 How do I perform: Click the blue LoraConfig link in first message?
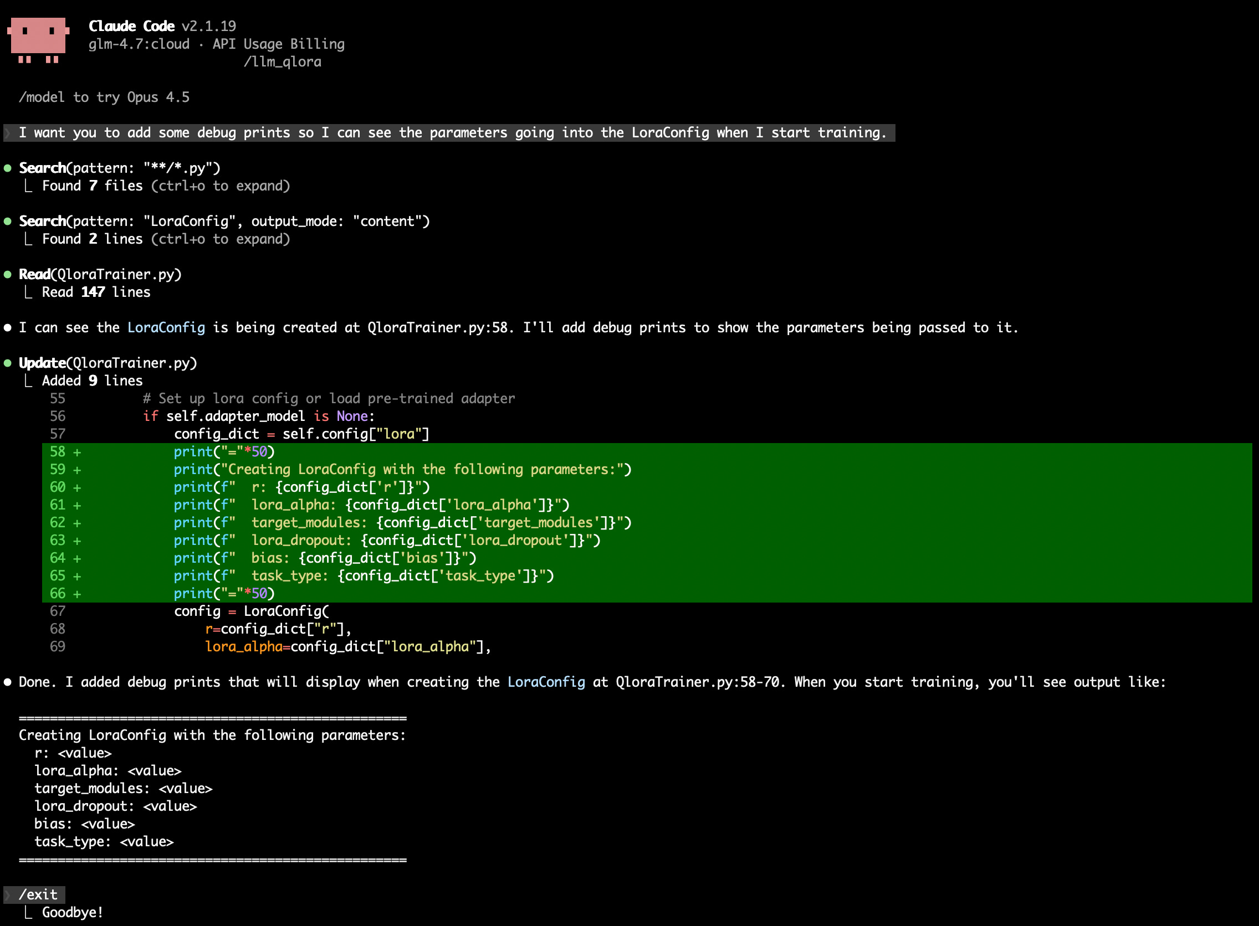click(166, 328)
